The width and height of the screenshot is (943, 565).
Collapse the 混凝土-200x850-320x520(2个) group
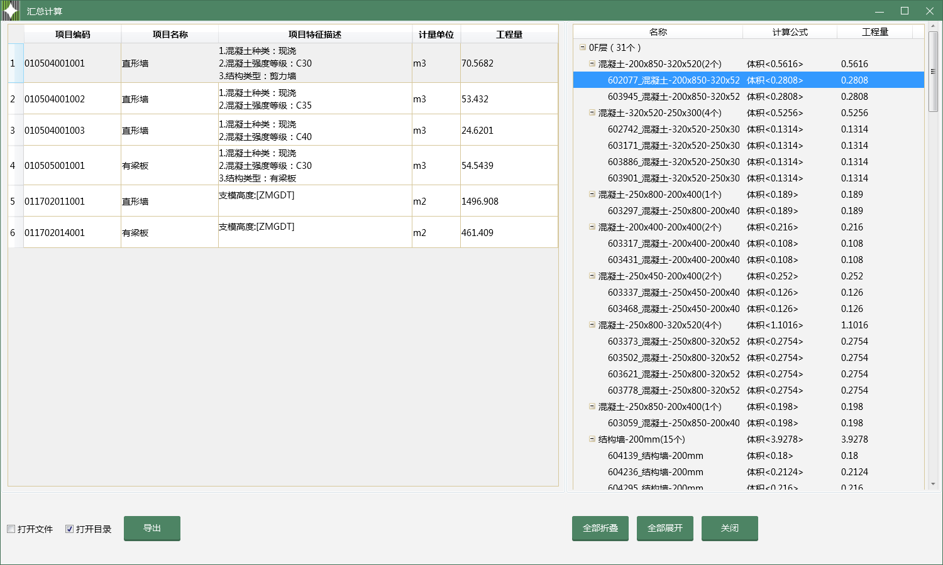click(x=592, y=63)
